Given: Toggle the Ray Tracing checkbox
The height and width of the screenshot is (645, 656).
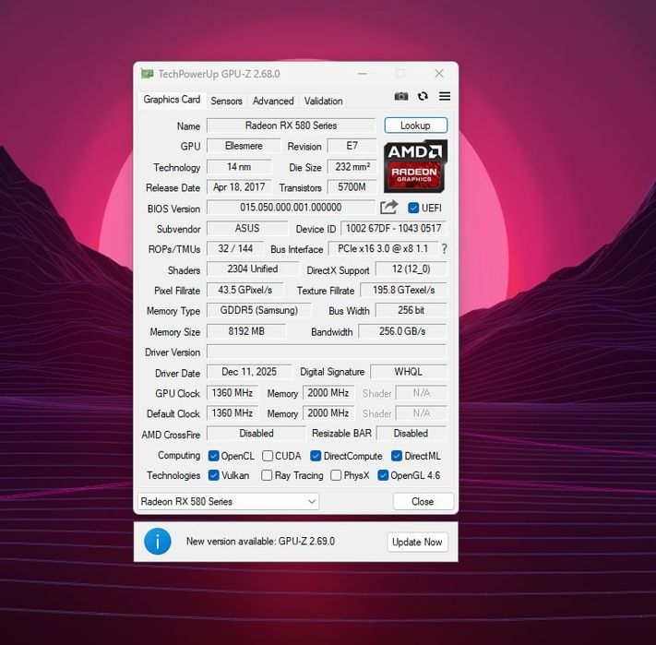Looking at the screenshot, I should (x=267, y=475).
